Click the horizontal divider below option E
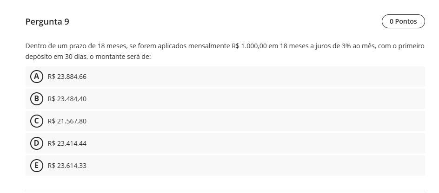The image size is (439, 193). (225, 190)
